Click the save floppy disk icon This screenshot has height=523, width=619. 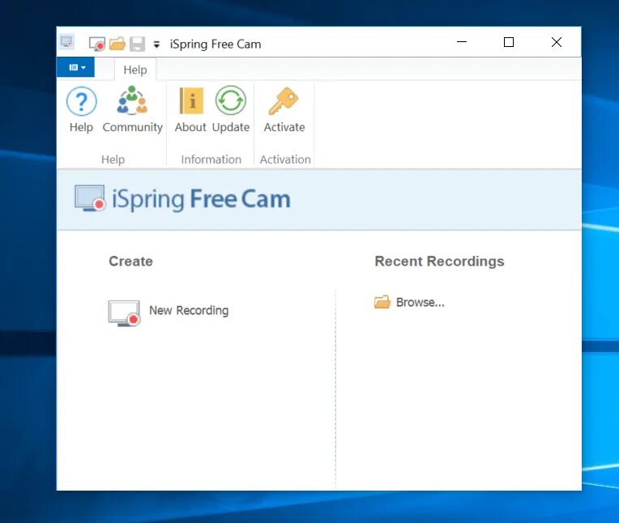pyautogui.click(x=138, y=44)
